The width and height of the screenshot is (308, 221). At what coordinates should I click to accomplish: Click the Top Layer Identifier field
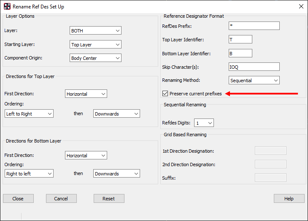(x=240, y=39)
